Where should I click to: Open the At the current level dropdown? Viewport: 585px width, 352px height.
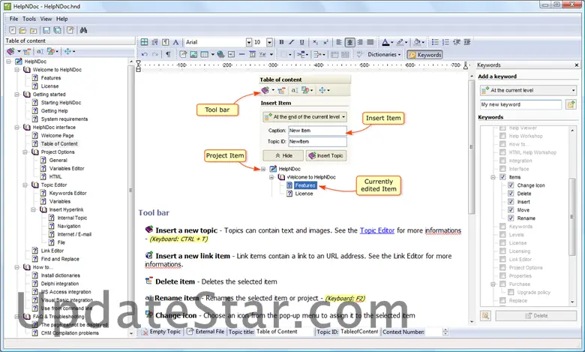point(528,90)
